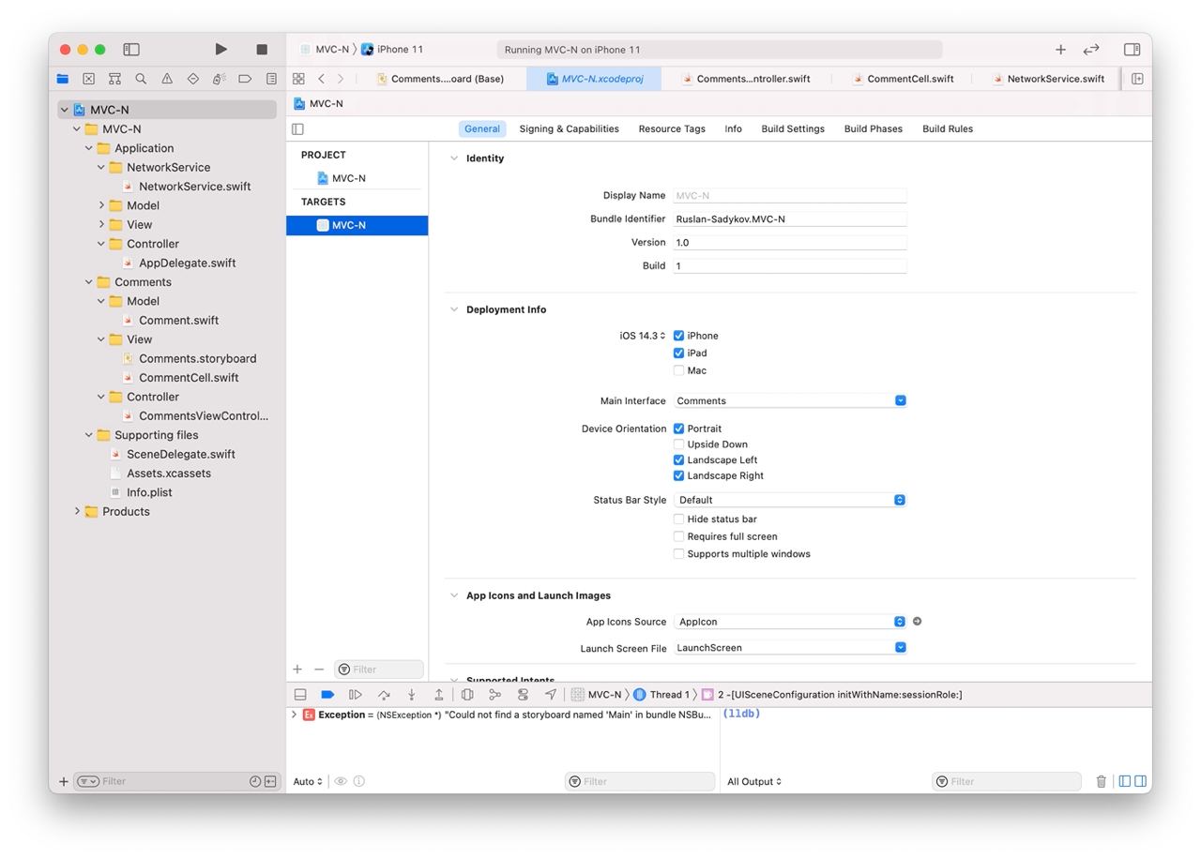The image size is (1201, 858).
Task: Disable Landscape Right orientation
Action: coord(678,475)
